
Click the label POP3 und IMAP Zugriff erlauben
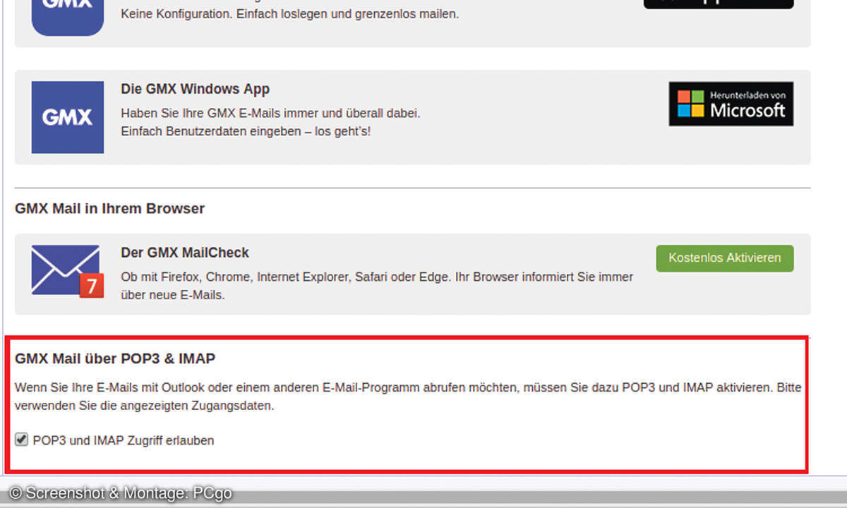click(x=124, y=440)
